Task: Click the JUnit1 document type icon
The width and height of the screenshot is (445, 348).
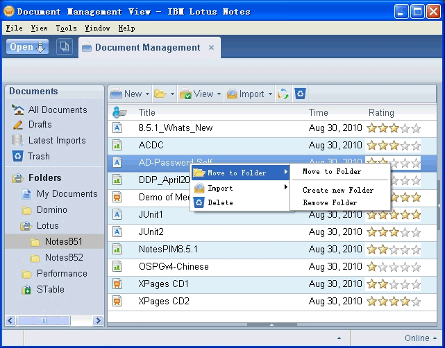Action: (117, 214)
